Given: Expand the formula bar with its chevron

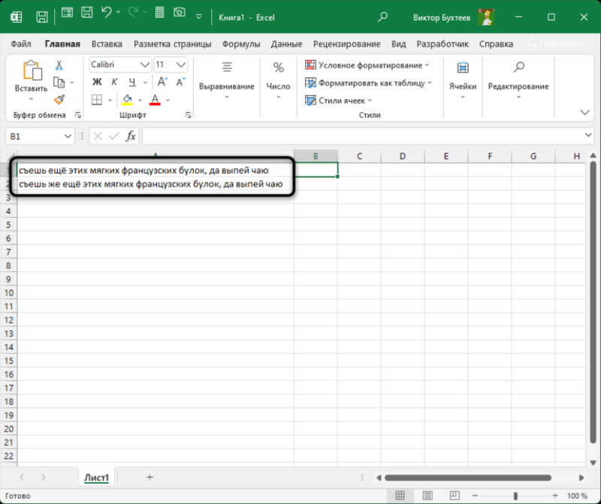Looking at the screenshot, I should point(588,135).
